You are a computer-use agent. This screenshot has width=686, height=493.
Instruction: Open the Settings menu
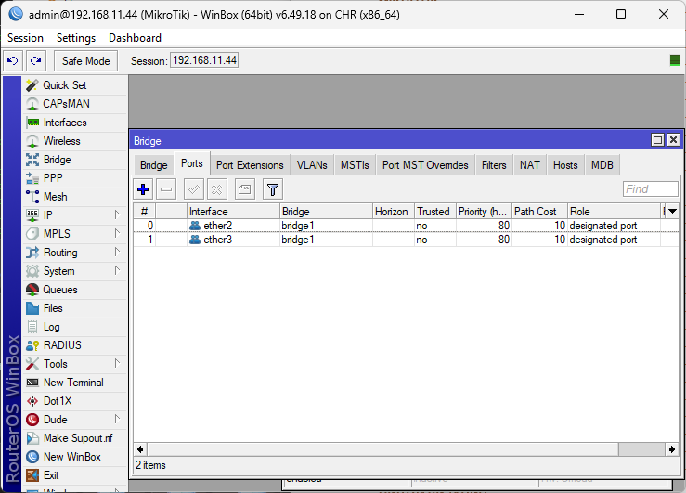(x=75, y=38)
